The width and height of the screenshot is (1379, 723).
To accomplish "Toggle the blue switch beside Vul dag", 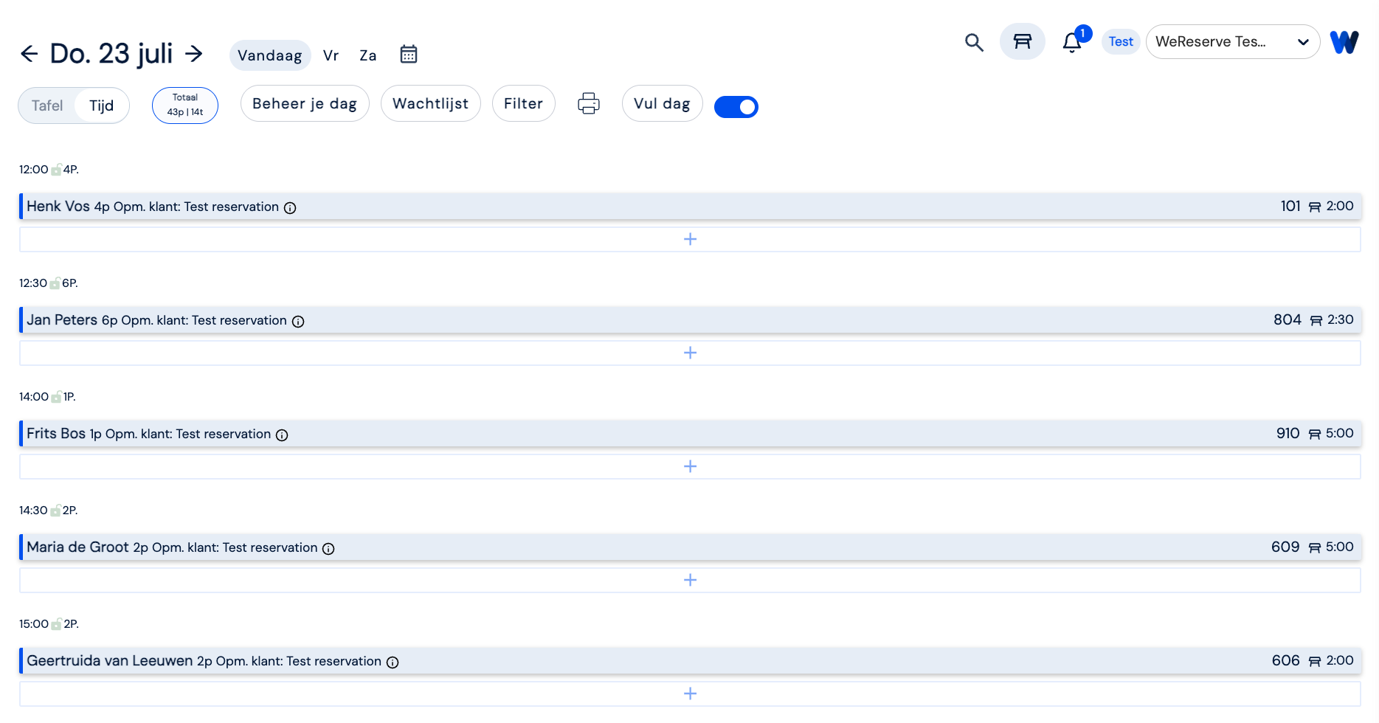I will pos(736,107).
